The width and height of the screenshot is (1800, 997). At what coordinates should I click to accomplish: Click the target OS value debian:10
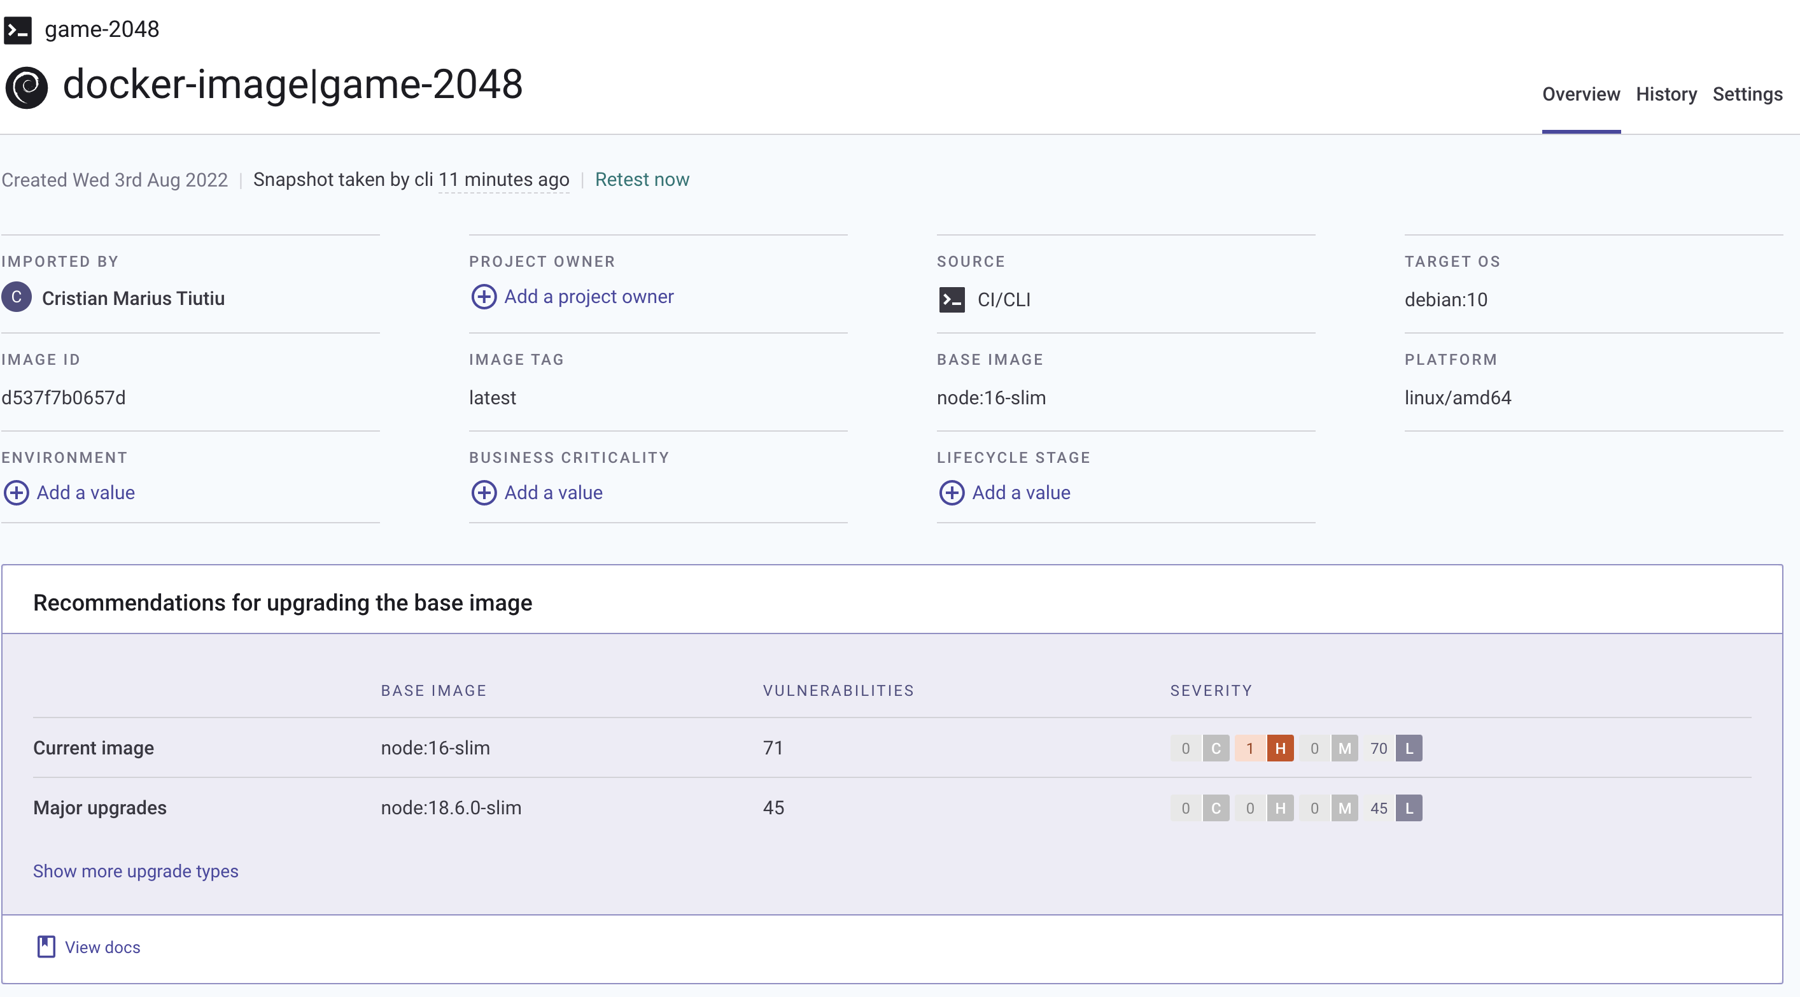[1445, 300]
